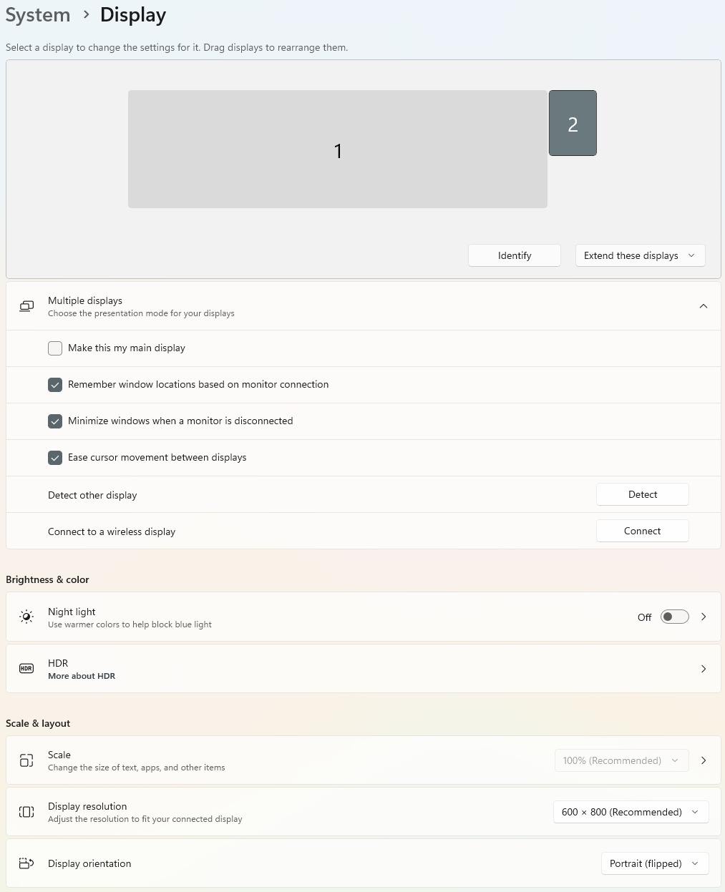Screen dimensions: 725x892
Task: Click the Detect button
Action: pyautogui.click(x=642, y=494)
